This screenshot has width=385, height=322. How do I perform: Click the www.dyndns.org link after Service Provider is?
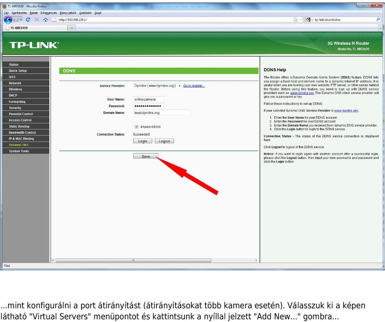(346, 110)
